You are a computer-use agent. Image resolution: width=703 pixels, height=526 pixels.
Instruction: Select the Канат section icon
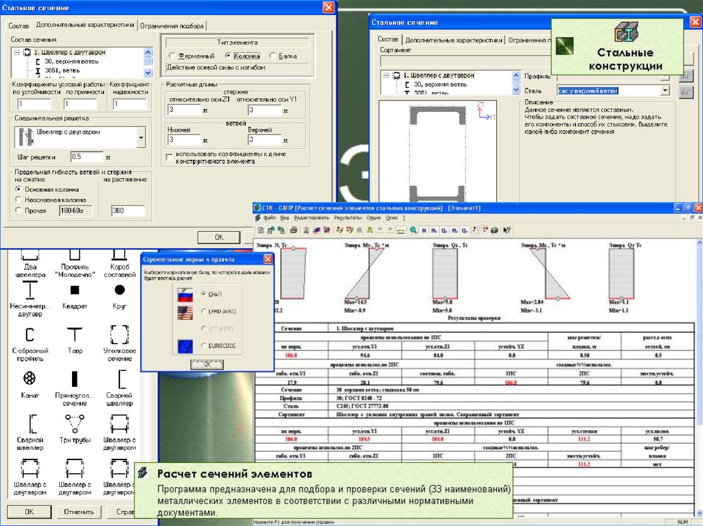point(30,378)
